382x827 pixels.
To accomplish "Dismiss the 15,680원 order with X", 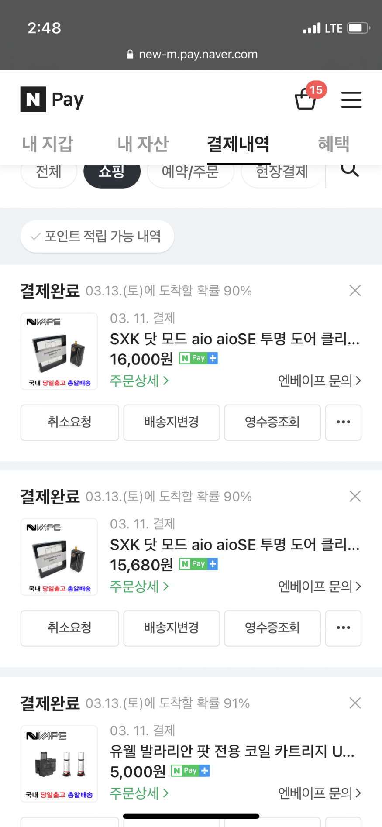I will pos(355,496).
